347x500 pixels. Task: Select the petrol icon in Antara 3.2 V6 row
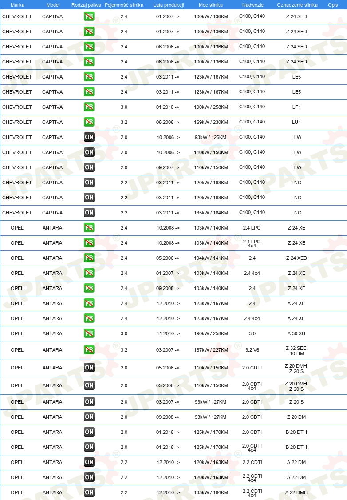coord(89,350)
